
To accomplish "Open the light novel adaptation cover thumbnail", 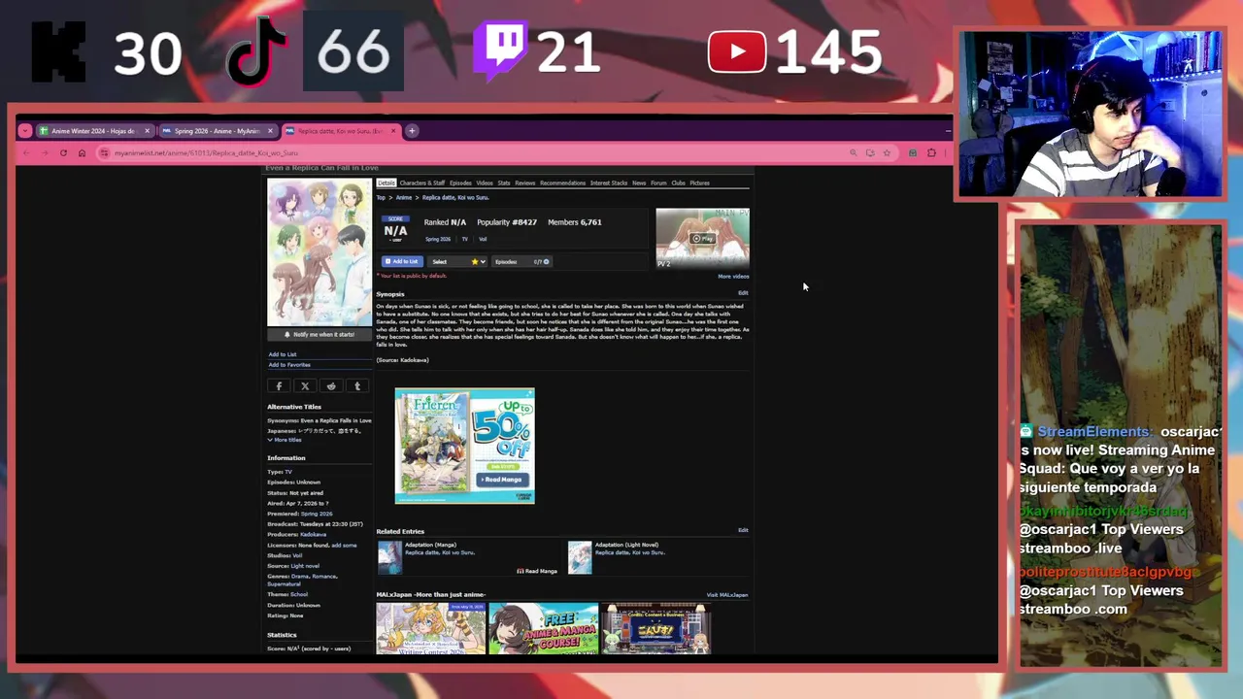I will click(580, 557).
